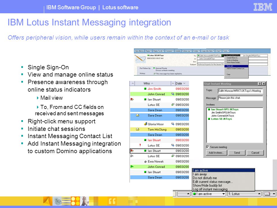Open the Chat dropdown in the toolbar
Screen dimensions: 277x208
[x=218, y=51]
